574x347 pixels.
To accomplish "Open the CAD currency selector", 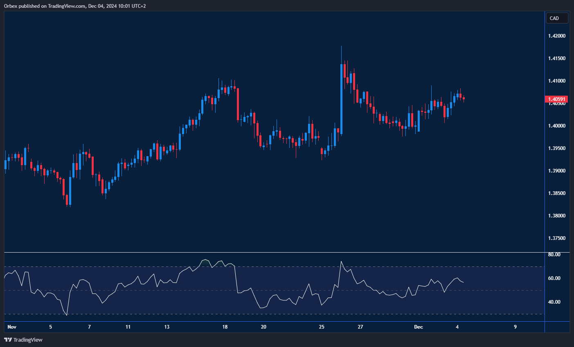I will point(557,18).
